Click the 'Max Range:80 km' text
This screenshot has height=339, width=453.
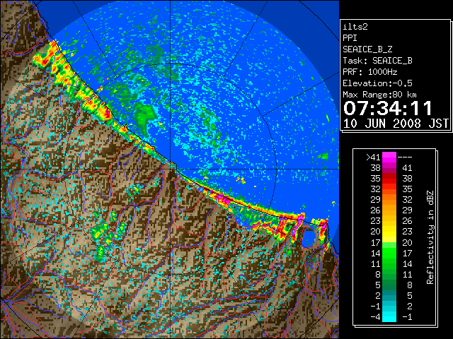pos(379,95)
